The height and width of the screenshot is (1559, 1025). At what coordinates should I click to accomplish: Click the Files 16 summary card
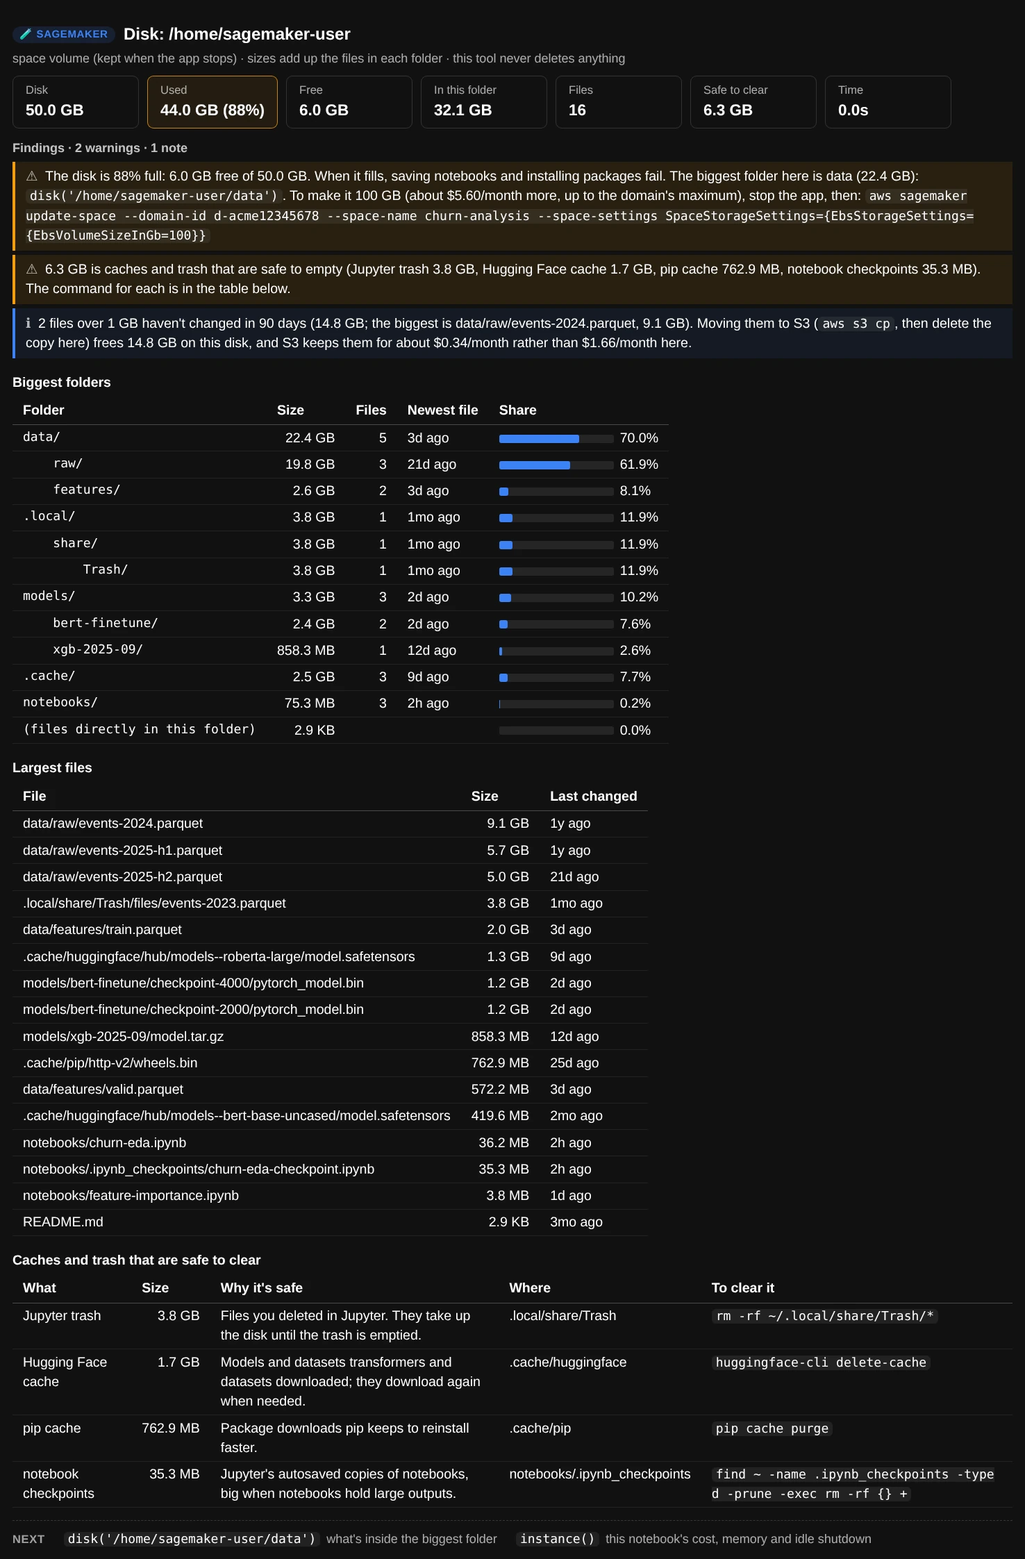tap(619, 102)
